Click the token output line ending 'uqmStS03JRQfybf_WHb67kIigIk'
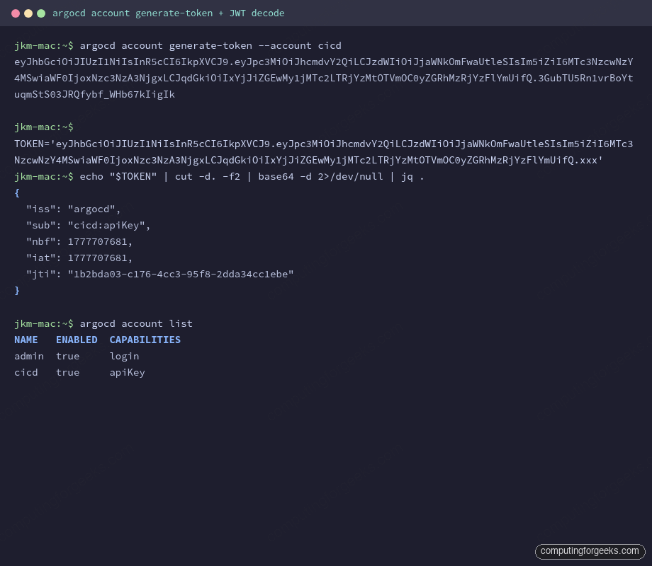This screenshot has width=652, height=566. [94, 95]
